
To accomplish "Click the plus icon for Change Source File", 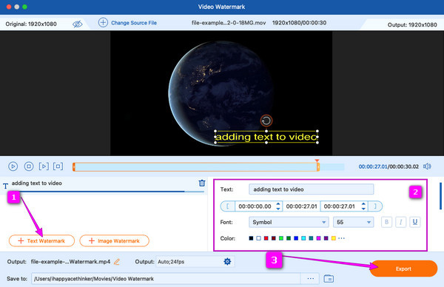I will click(103, 23).
